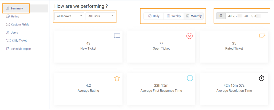This screenshot has height=110, width=274.
Task: Click the stopwatch icon on Resolution Time card
Action: (262, 78)
